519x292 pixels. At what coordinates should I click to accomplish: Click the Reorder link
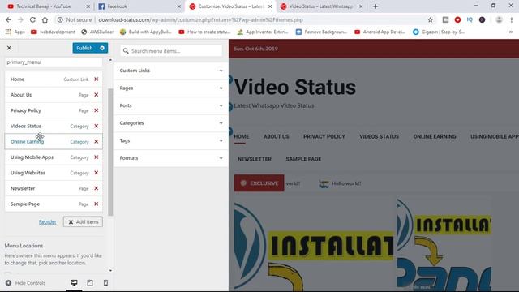click(47, 221)
